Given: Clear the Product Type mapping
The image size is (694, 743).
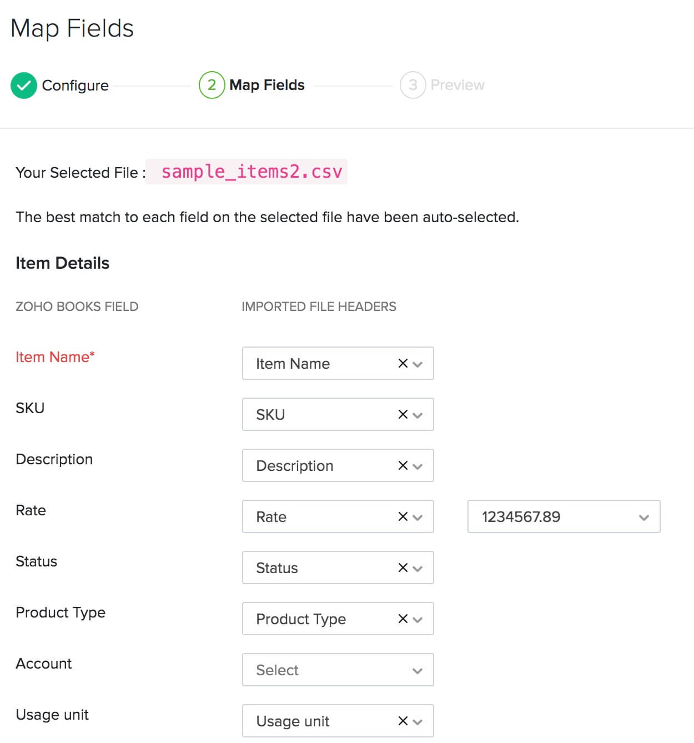Looking at the screenshot, I should point(403,619).
